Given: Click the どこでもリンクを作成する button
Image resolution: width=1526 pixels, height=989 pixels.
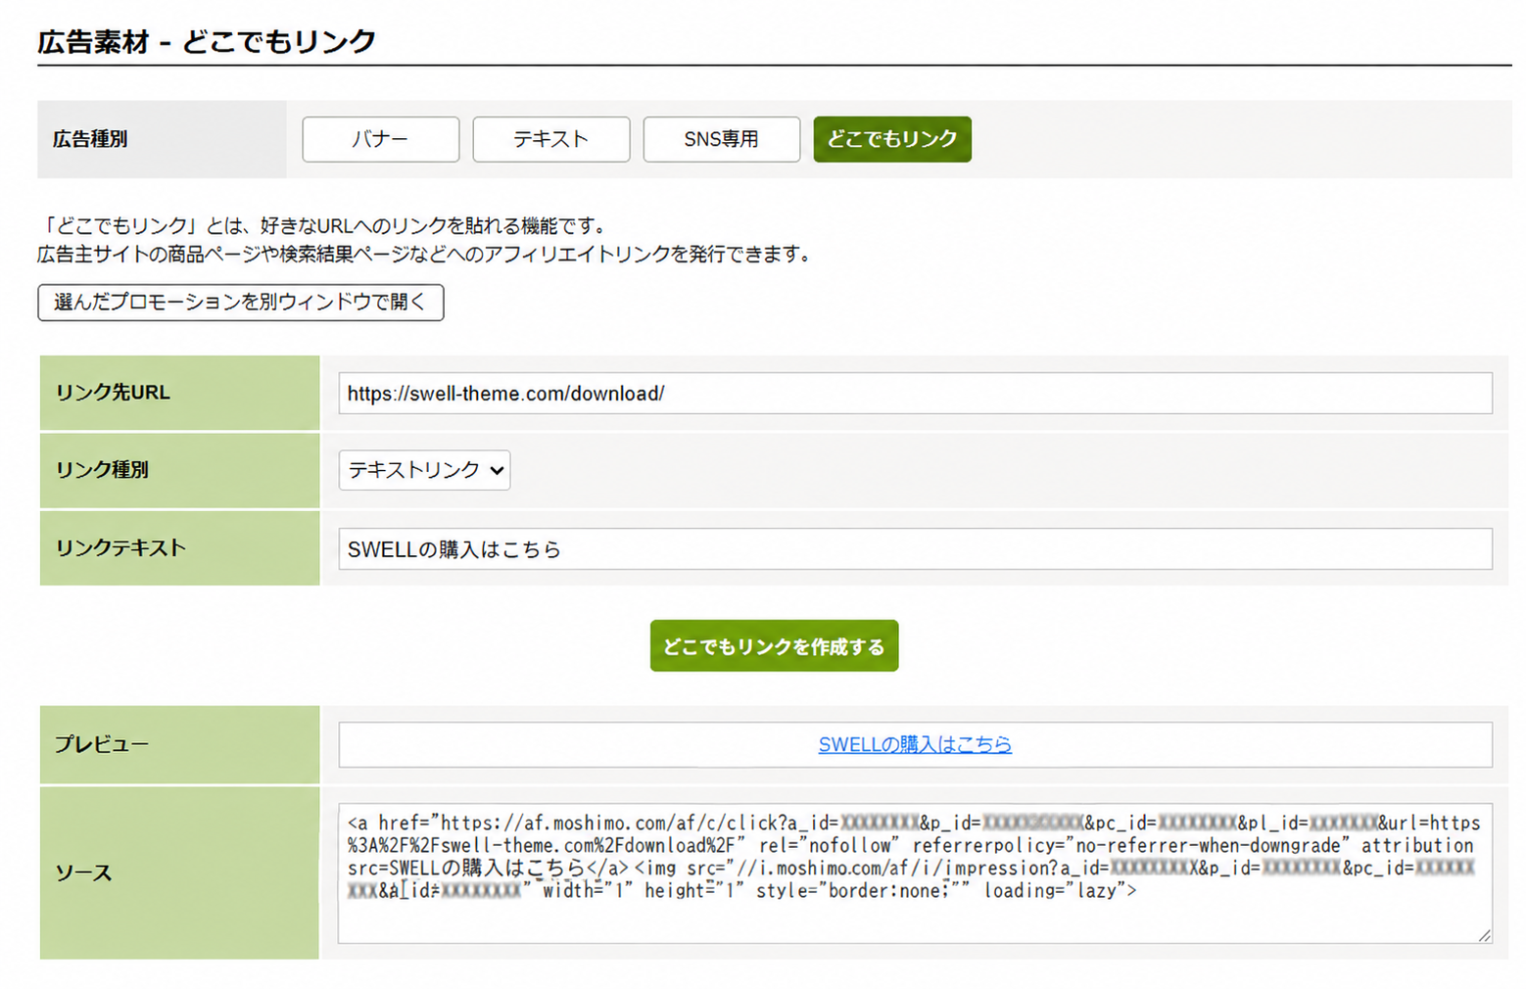Looking at the screenshot, I should click(x=774, y=645).
